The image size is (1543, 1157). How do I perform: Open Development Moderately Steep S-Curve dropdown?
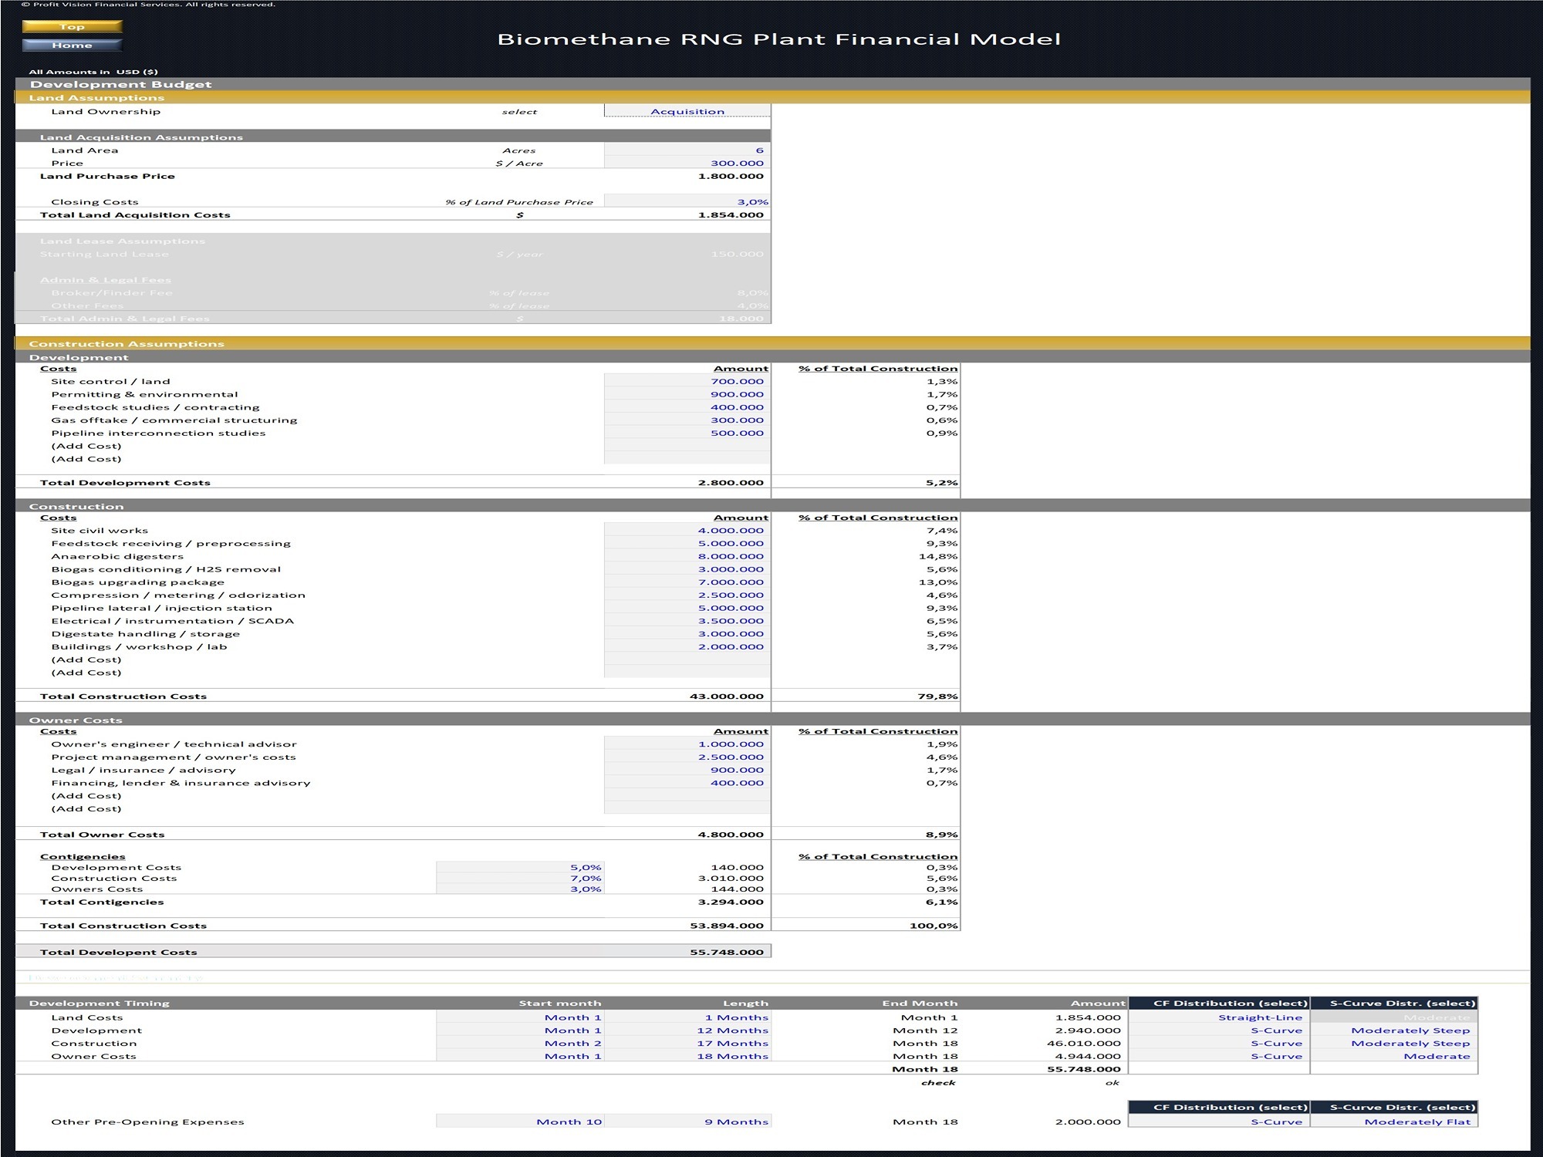[1394, 1031]
